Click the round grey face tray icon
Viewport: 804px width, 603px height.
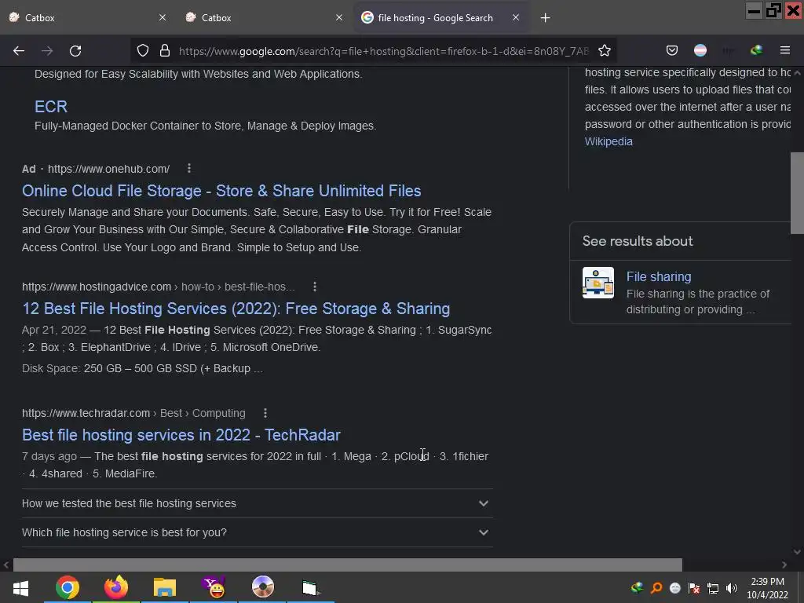674,587
